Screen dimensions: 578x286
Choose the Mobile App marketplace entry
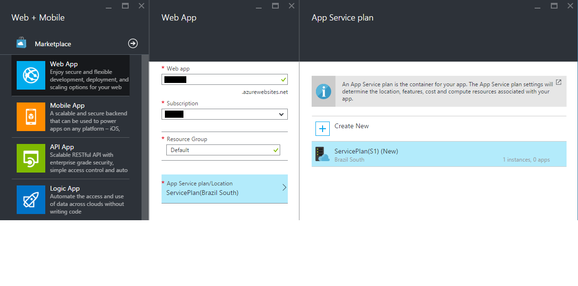click(71, 117)
